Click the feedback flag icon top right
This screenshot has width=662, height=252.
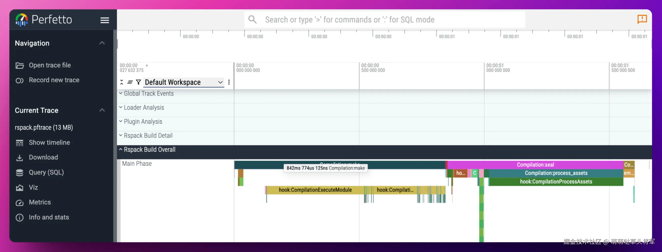tap(642, 19)
